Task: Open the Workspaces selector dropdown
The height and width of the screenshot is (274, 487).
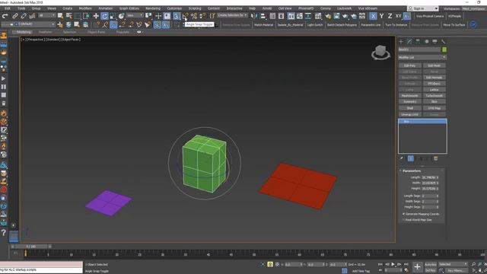Action: 474,8
